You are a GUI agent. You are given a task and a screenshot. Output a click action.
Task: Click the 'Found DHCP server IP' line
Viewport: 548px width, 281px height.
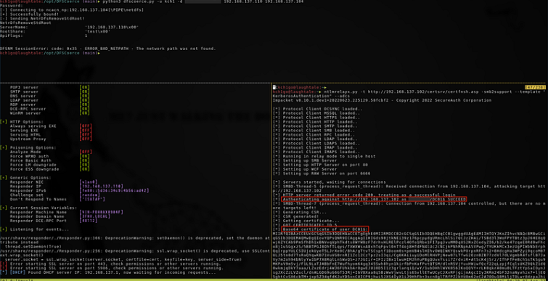[x=108, y=272]
